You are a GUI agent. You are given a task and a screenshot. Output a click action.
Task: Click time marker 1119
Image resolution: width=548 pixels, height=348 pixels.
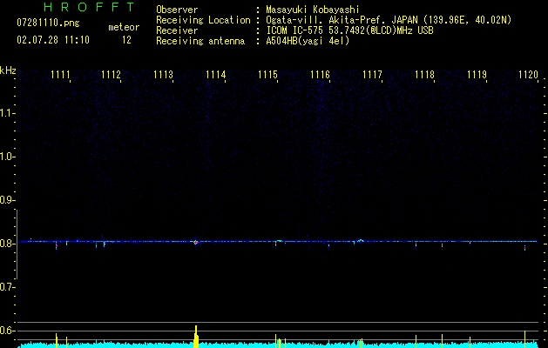[477, 75]
